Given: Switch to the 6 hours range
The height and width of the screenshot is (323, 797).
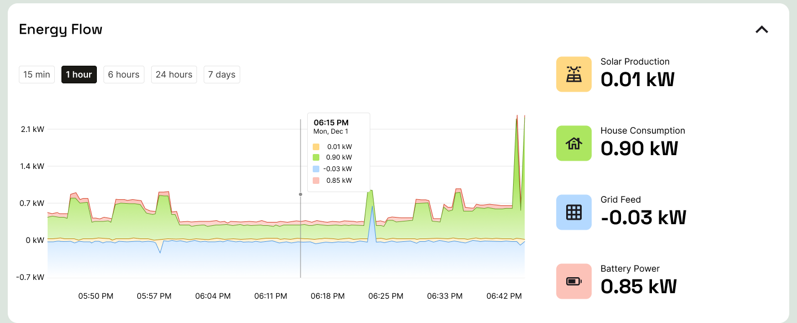Looking at the screenshot, I should pos(123,75).
